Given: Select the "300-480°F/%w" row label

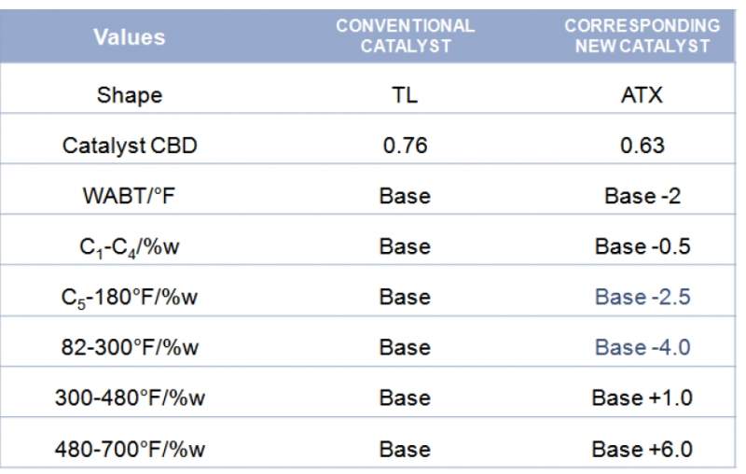Looking at the screenshot, I should (130, 397).
